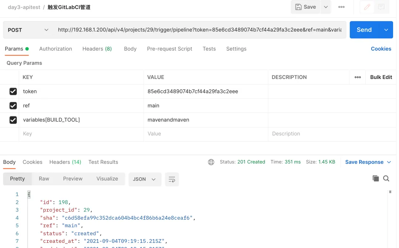Open the Pre-request Script tab
The width and height of the screenshot is (399, 248).
(170, 49)
